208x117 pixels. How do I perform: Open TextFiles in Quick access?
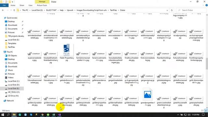[10, 47]
